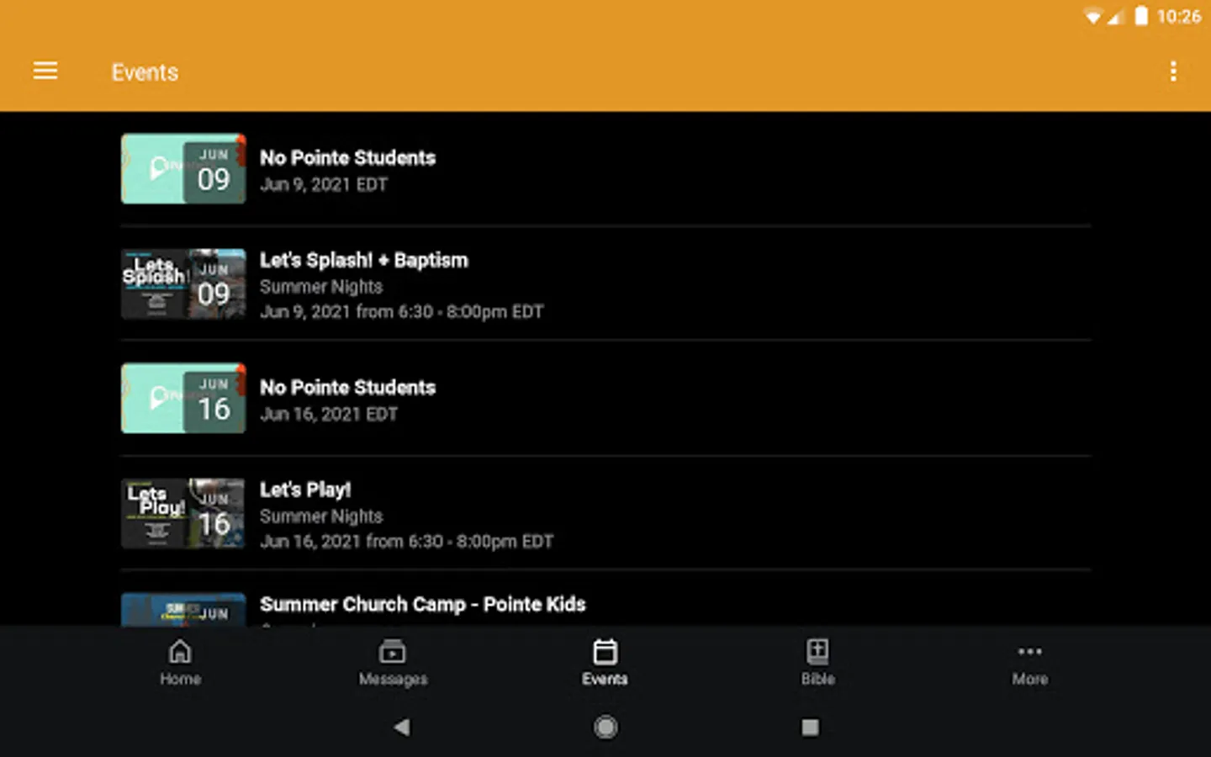Viewport: 1211px width, 757px height.
Task: Switch to the Bible tab label
Action: (817, 679)
